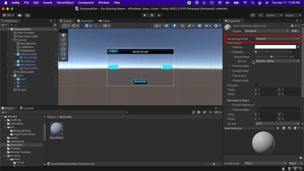
Task: Open Source Metallic Alpha dropdown
Action: 277,61
